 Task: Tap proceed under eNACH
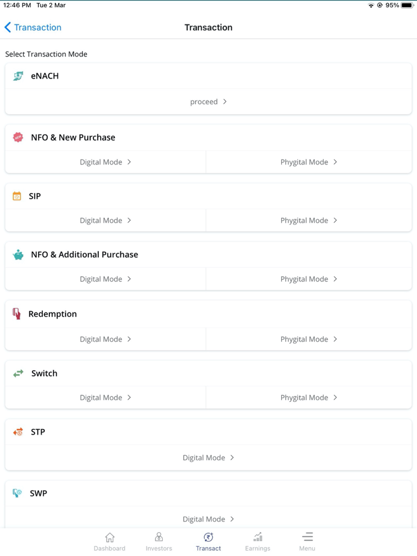(x=208, y=101)
